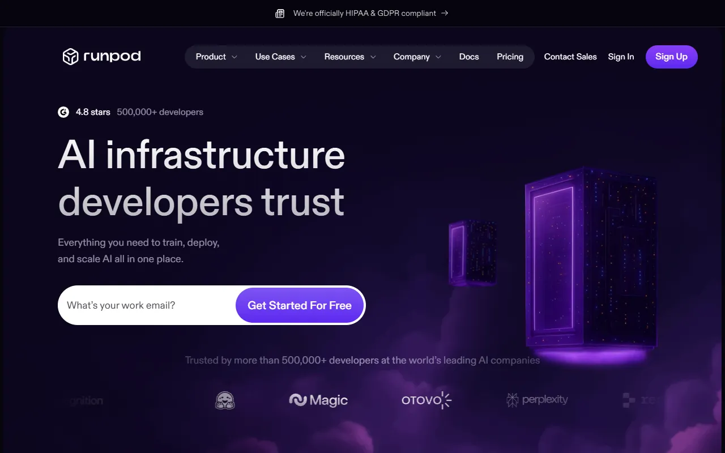Click the Perplexity logo

click(x=537, y=400)
